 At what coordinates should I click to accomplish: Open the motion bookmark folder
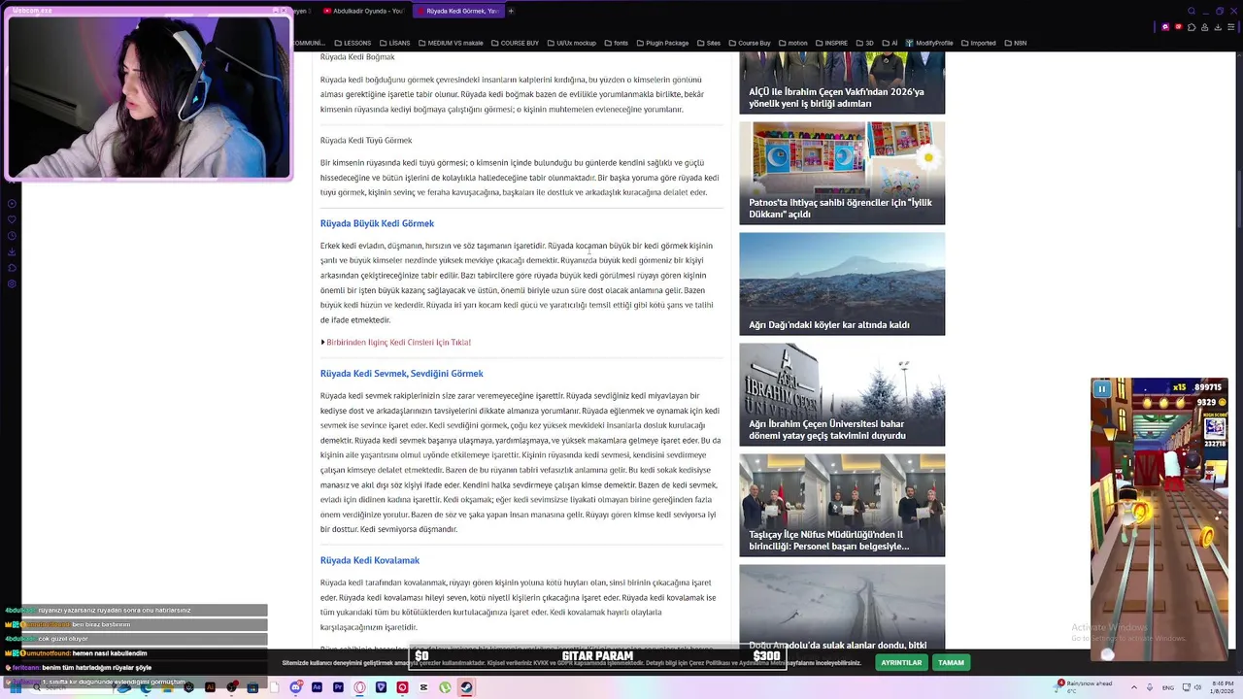pyautogui.click(x=792, y=43)
